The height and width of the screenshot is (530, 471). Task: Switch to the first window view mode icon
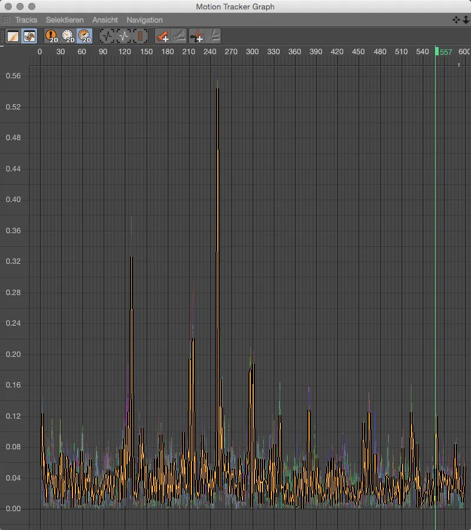(13, 36)
